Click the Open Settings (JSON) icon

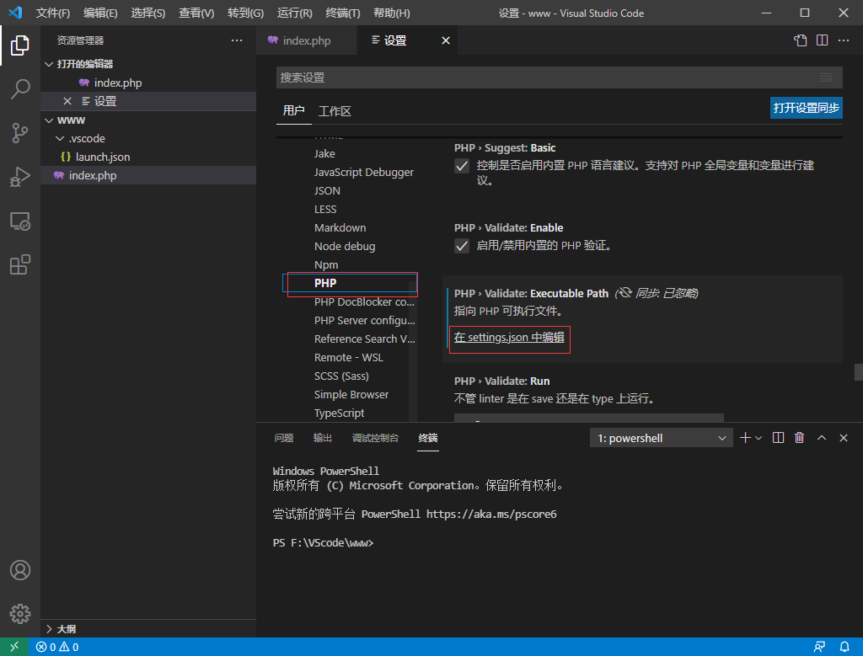pyautogui.click(x=800, y=40)
